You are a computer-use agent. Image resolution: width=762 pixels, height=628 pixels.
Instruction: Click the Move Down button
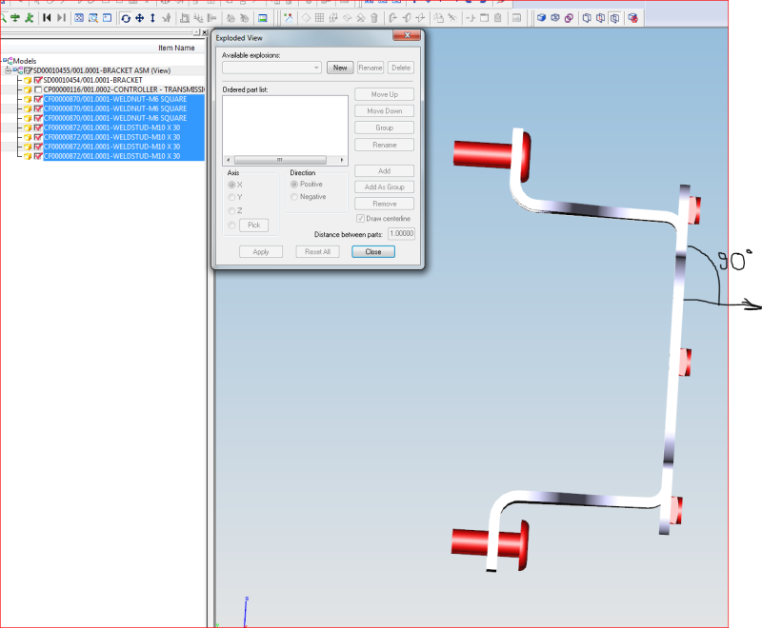(385, 110)
